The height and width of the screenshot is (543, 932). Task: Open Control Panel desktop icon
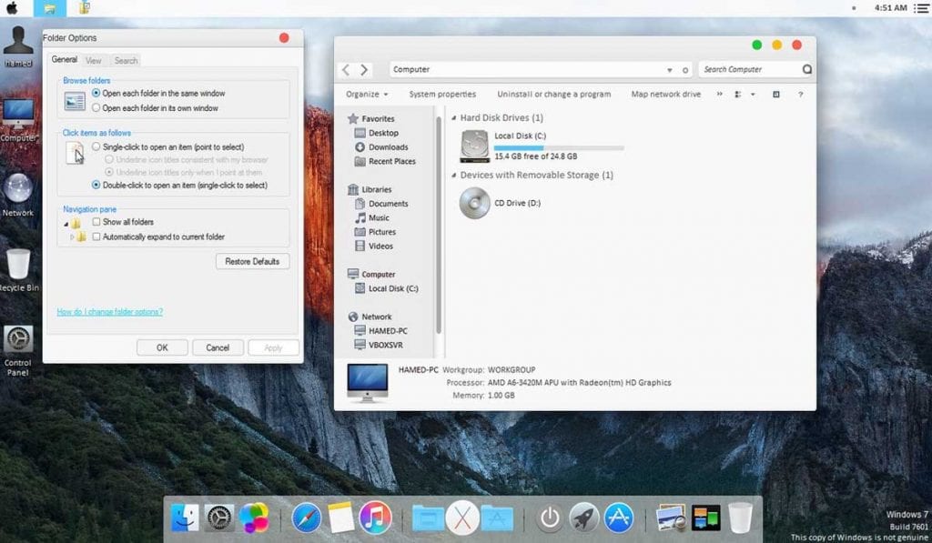[x=18, y=350]
